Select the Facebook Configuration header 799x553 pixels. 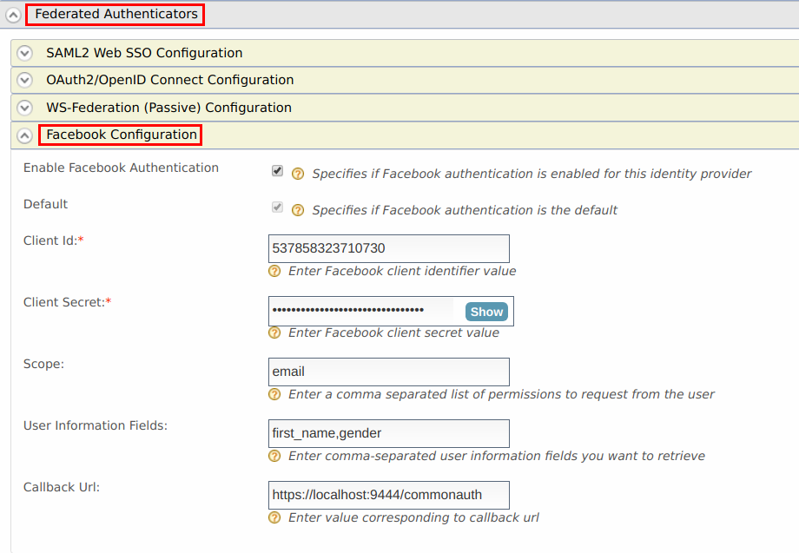pos(120,135)
